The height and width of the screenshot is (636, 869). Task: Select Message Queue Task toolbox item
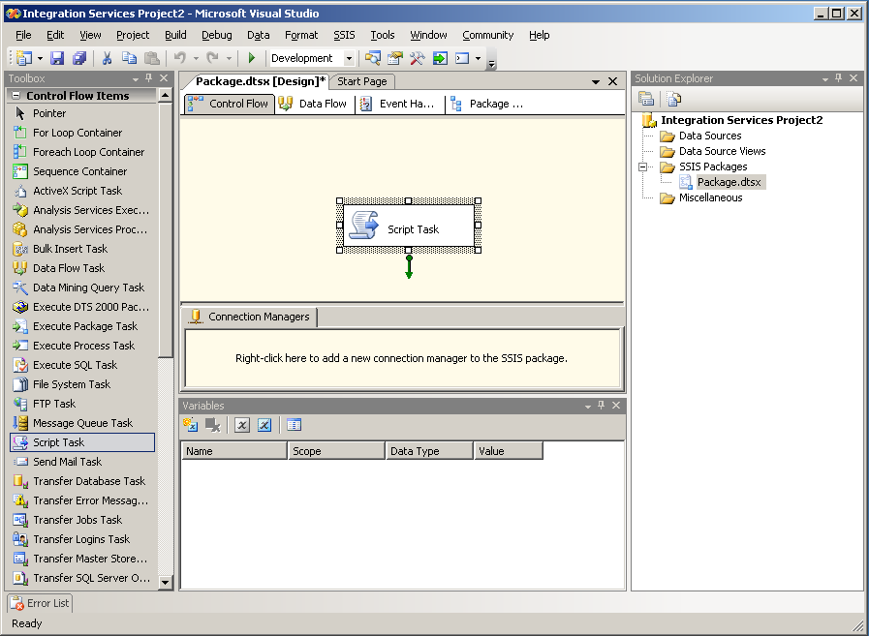[82, 423]
